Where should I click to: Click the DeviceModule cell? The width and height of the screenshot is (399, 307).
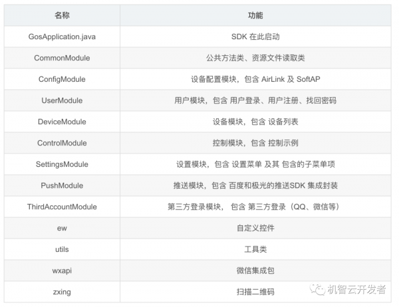pyautogui.click(x=62, y=122)
